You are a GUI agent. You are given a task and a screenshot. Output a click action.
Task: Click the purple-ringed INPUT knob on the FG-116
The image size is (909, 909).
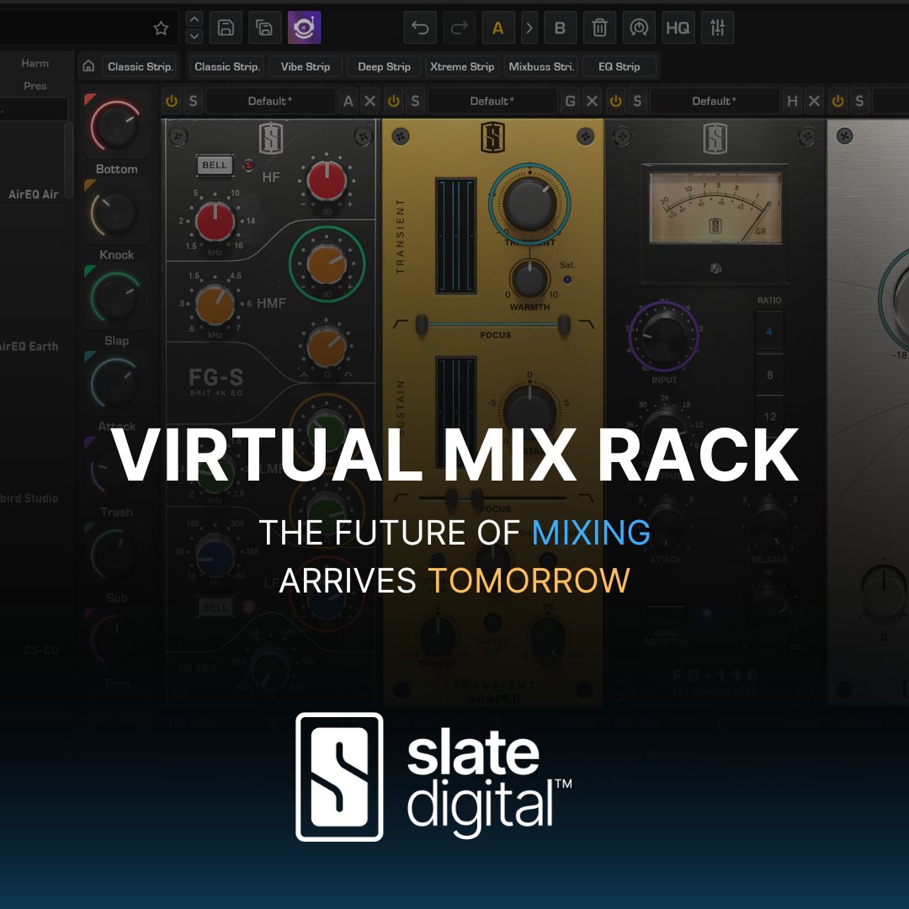(664, 336)
